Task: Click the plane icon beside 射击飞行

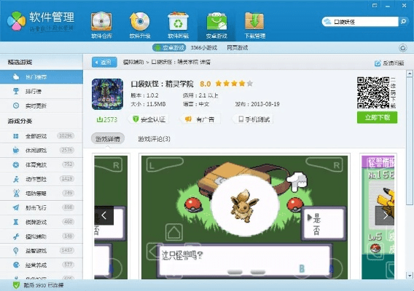Action: pos(16,208)
